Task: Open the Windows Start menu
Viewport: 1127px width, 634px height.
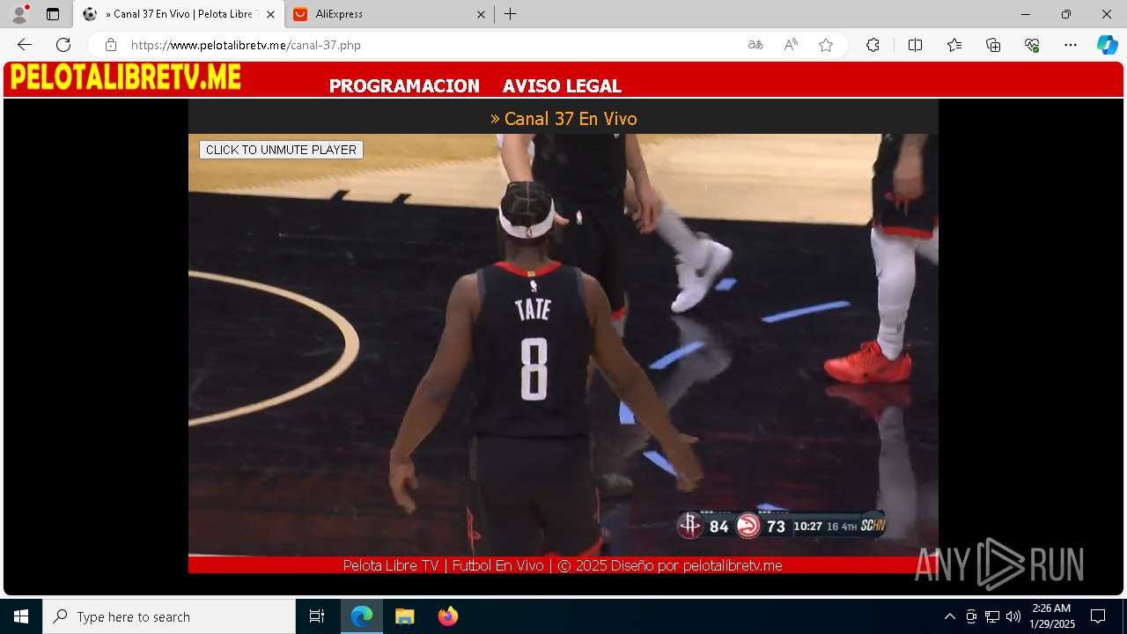Action: pyautogui.click(x=21, y=616)
